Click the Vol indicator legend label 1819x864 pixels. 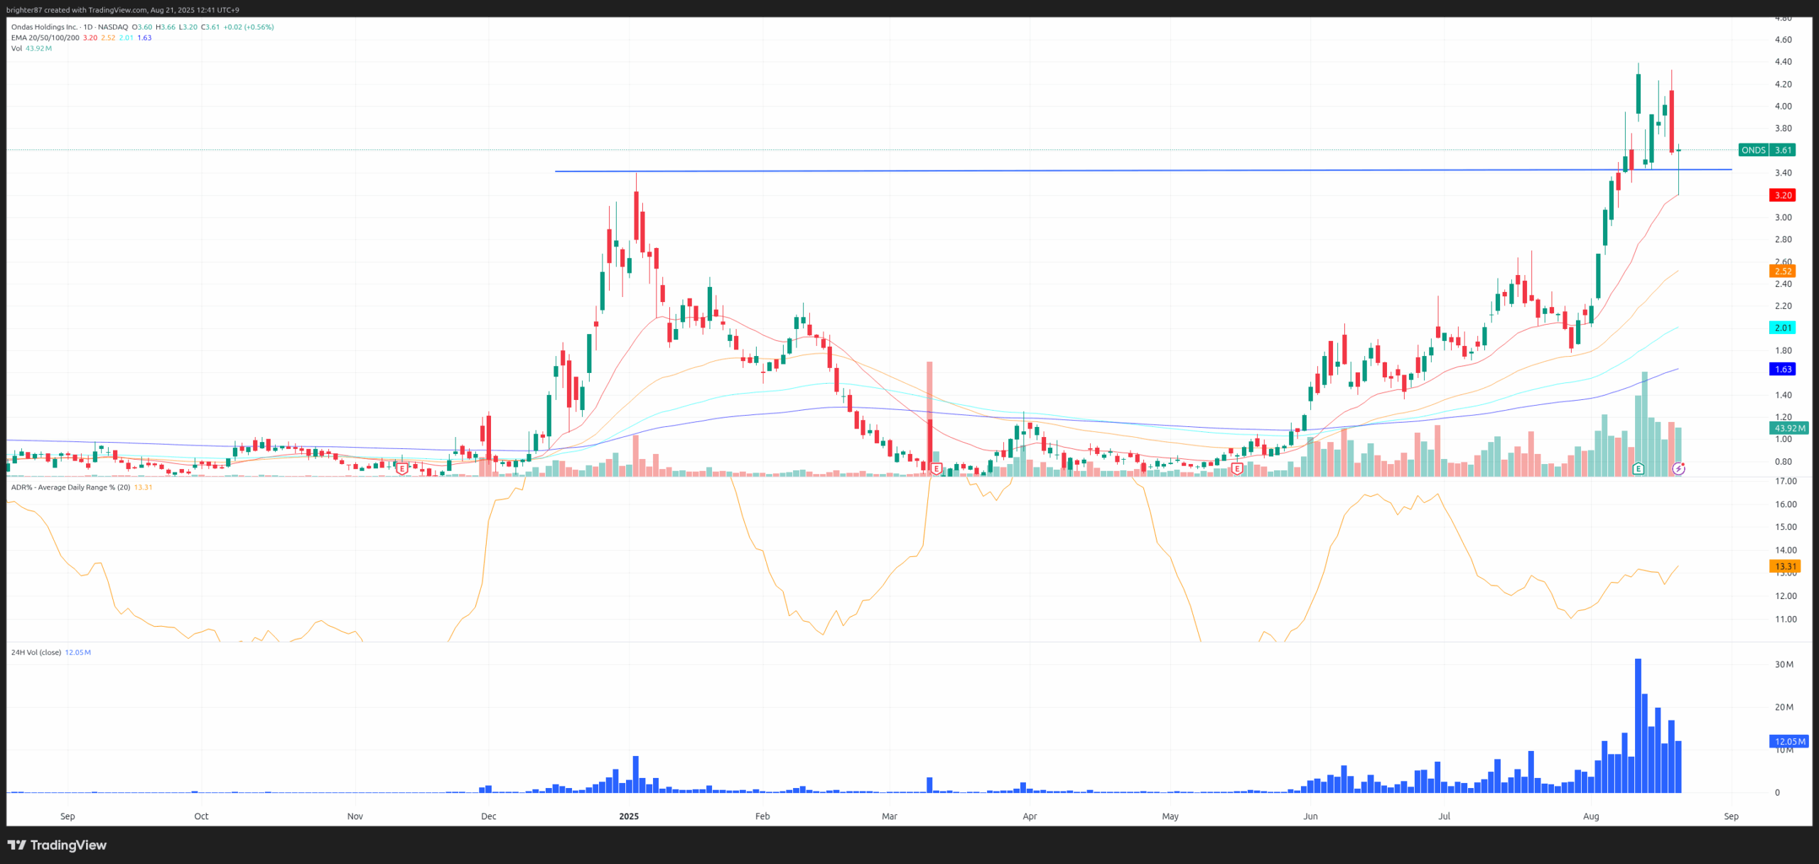point(16,48)
